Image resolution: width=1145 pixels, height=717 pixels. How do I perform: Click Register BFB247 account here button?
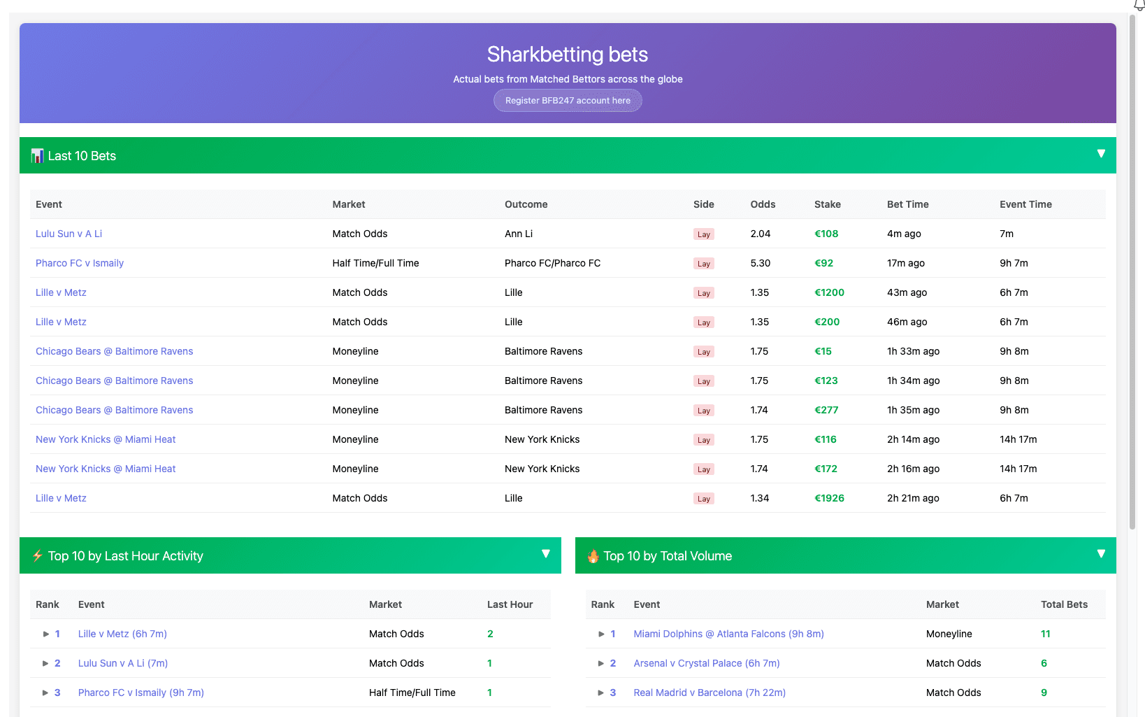tap(568, 100)
